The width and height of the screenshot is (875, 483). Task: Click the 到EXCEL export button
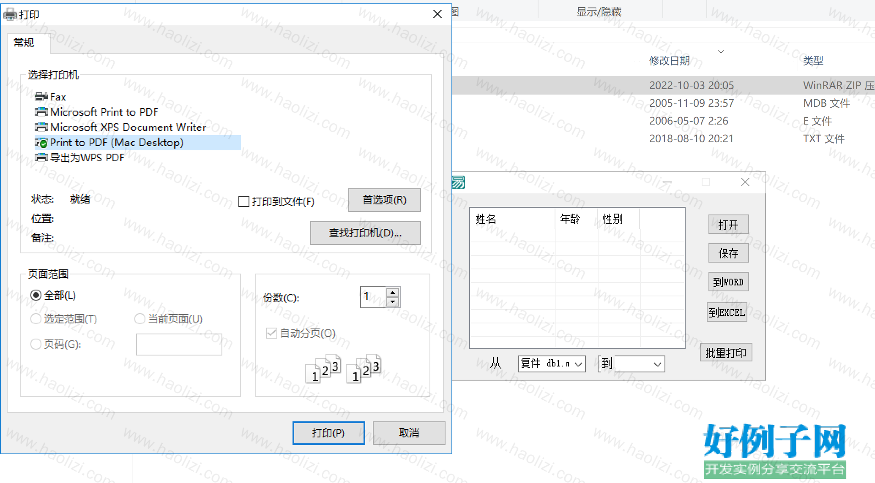[x=727, y=312]
